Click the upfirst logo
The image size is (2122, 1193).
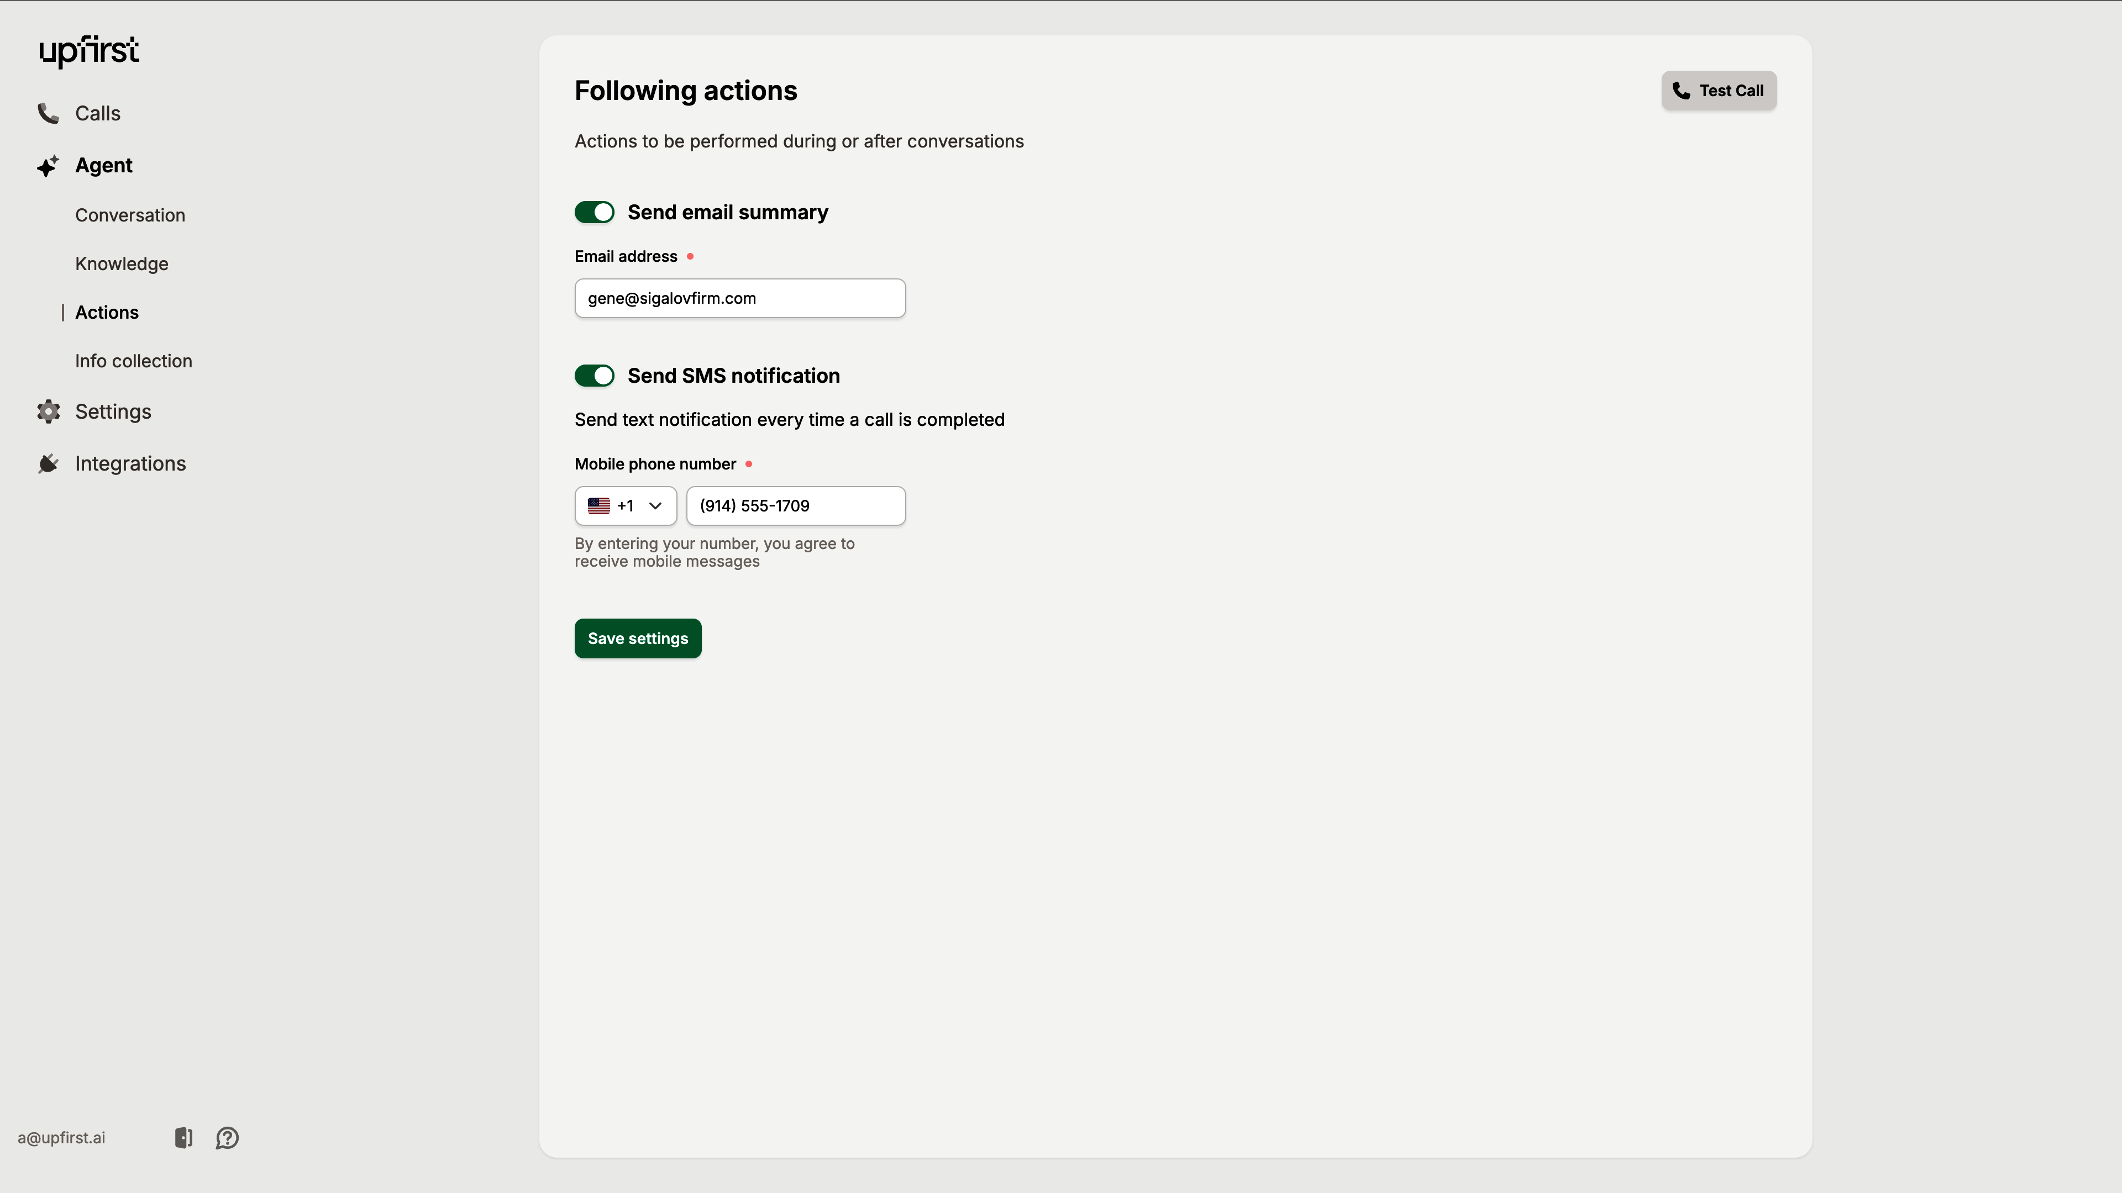coord(89,51)
